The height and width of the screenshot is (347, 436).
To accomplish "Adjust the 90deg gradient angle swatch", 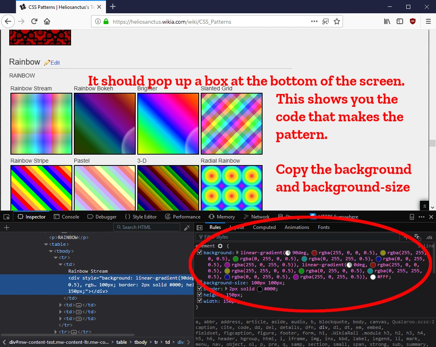I will (x=288, y=253).
